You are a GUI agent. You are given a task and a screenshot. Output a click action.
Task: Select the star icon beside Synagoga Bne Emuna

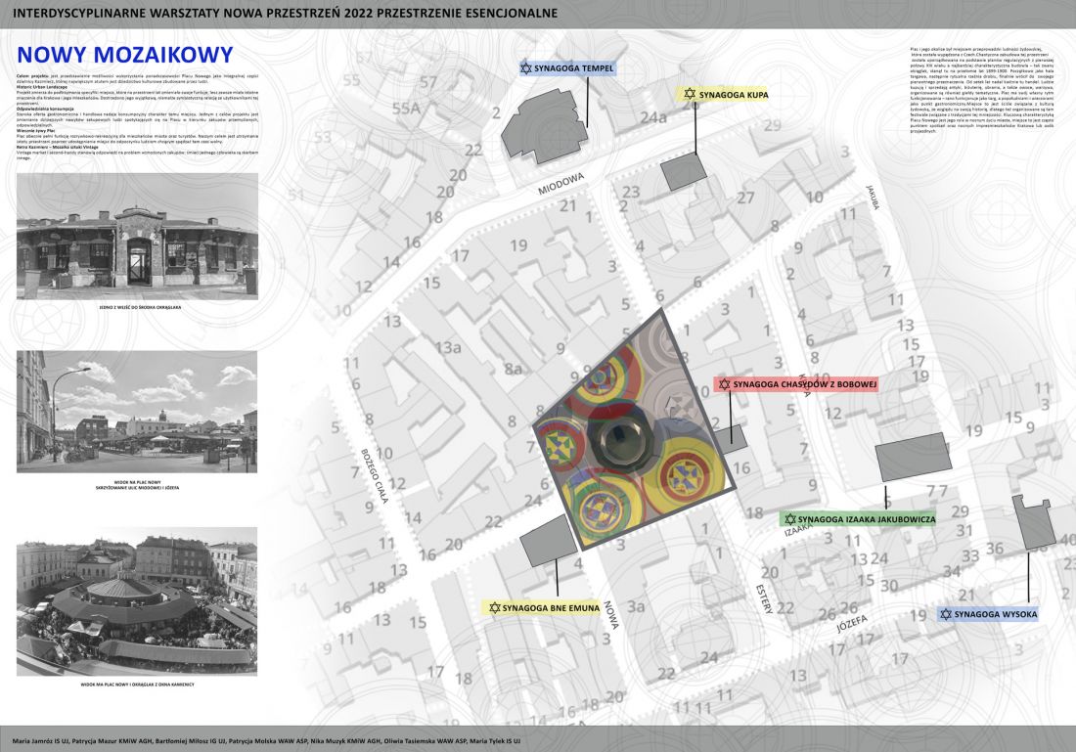pyautogui.click(x=494, y=608)
